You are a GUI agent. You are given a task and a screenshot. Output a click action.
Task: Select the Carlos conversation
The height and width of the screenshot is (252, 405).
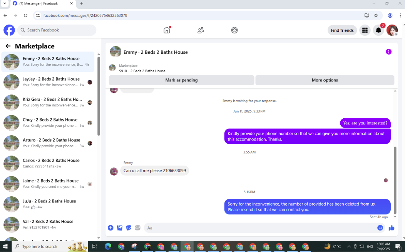coord(48,163)
